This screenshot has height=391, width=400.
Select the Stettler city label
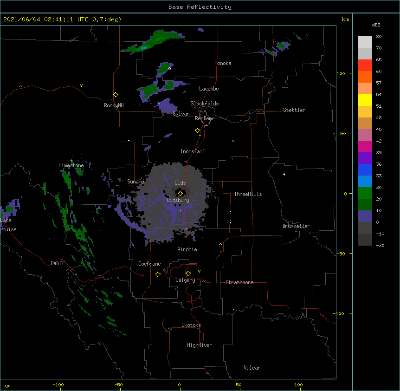pyautogui.click(x=294, y=110)
